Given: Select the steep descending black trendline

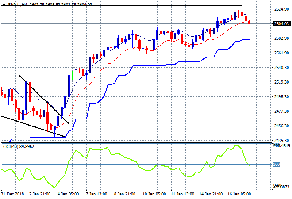Looking at the screenshot, I should coord(44,99).
